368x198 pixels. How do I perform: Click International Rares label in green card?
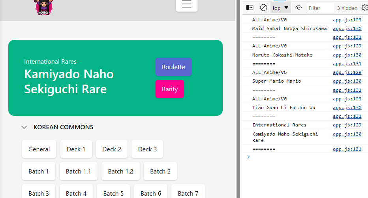(50, 62)
